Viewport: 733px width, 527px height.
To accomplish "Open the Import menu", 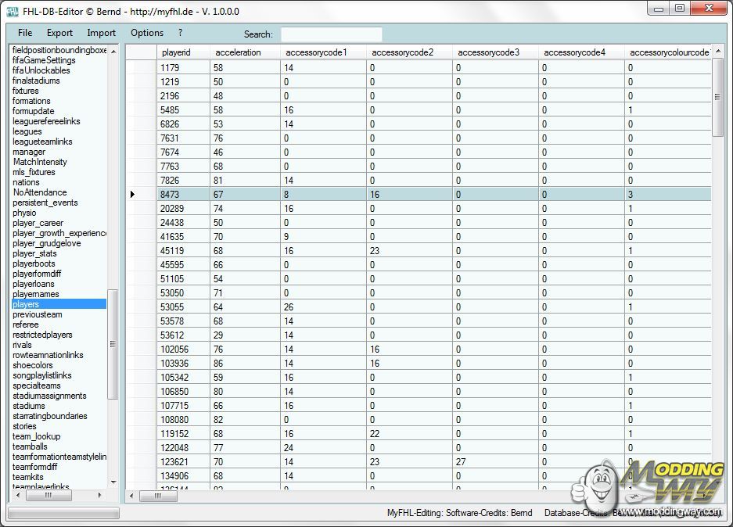I will point(101,33).
